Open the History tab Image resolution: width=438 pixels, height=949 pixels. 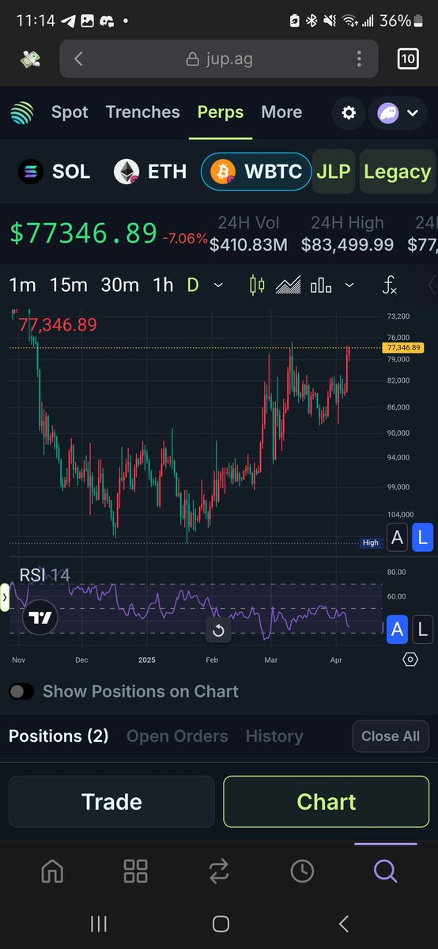[274, 736]
